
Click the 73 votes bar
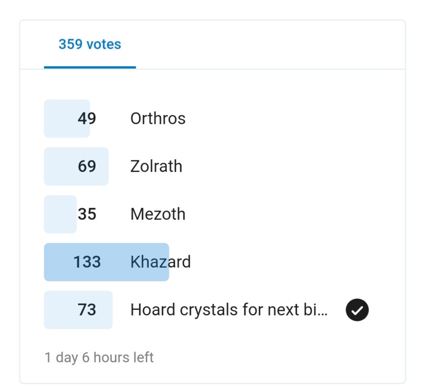(x=78, y=310)
